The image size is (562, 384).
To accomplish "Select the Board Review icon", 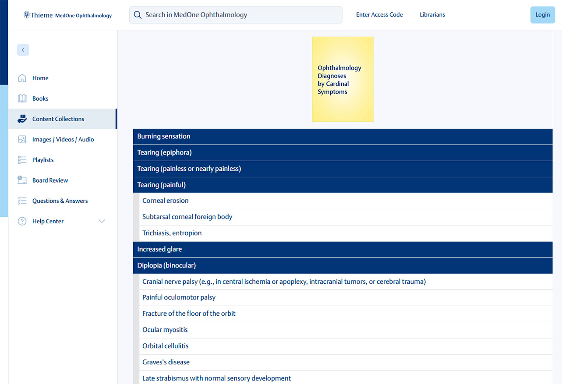I will (x=22, y=180).
